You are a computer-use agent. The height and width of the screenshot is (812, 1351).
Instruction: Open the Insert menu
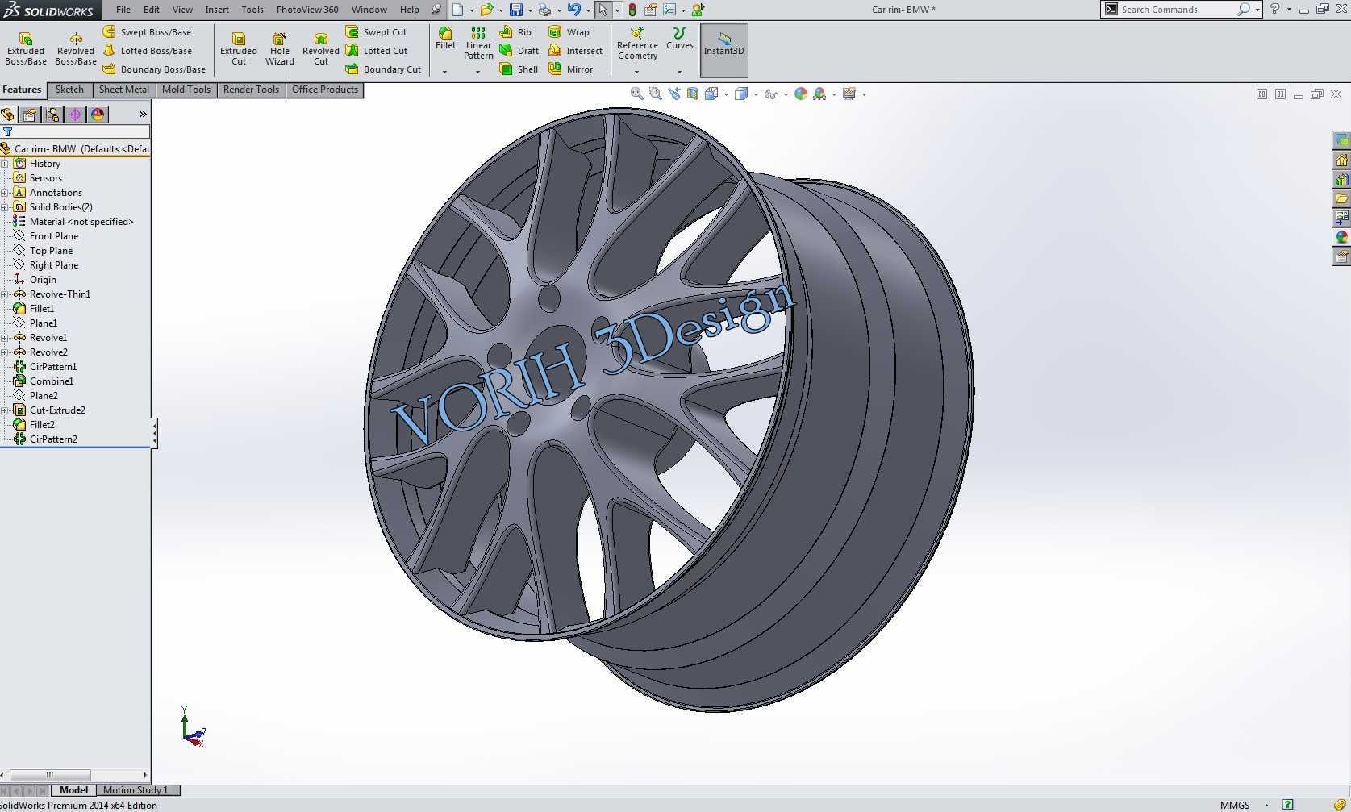(x=217, y=10)
